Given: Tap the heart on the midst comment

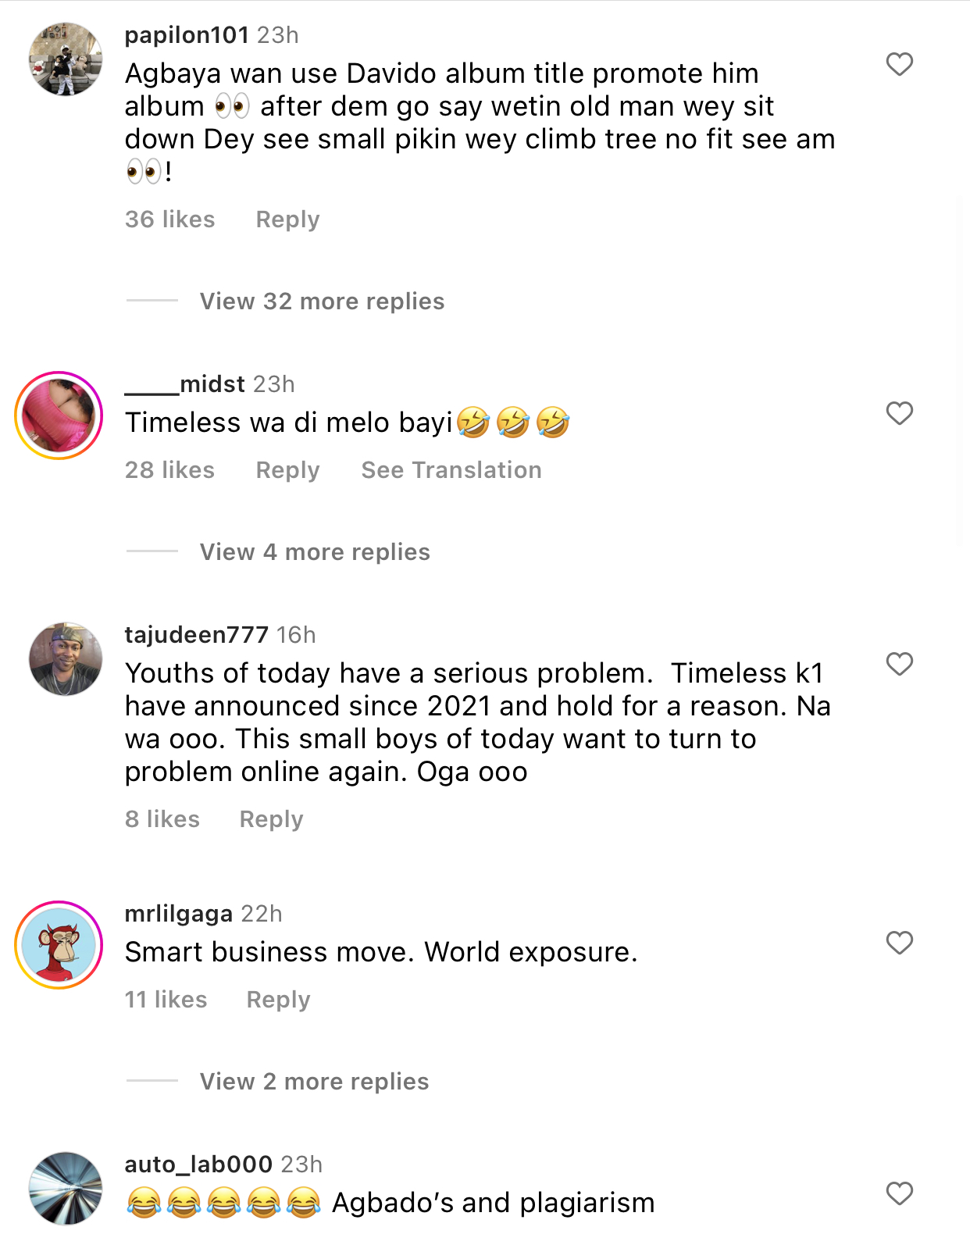Looking at the screenshot, I should pyautogui.click(x=899, y=413).
